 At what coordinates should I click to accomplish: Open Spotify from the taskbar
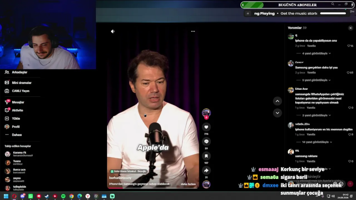63,196
